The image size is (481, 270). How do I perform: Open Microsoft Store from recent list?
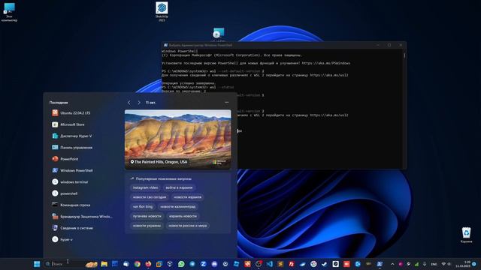click(x=83, y=124)
